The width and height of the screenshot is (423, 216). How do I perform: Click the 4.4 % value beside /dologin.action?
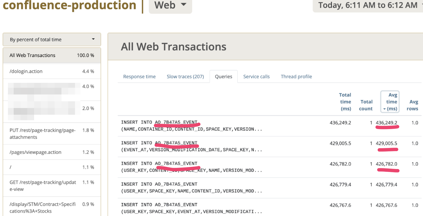pyautogui.click(x=88, y=71)
